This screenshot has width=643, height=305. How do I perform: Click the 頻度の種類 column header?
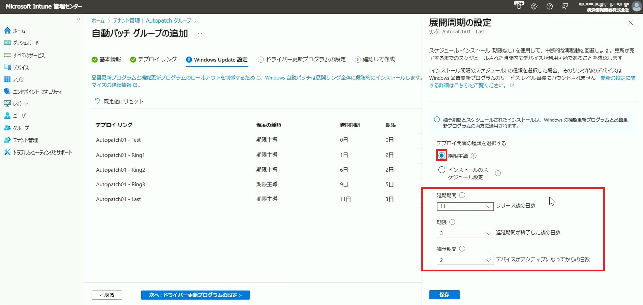click(x=268, y=125)
